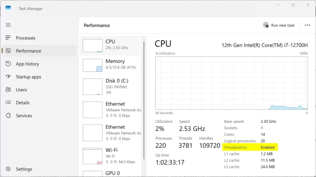Open the App history page
This screenshot has height=177, width=316.
(x=28, y=64)
